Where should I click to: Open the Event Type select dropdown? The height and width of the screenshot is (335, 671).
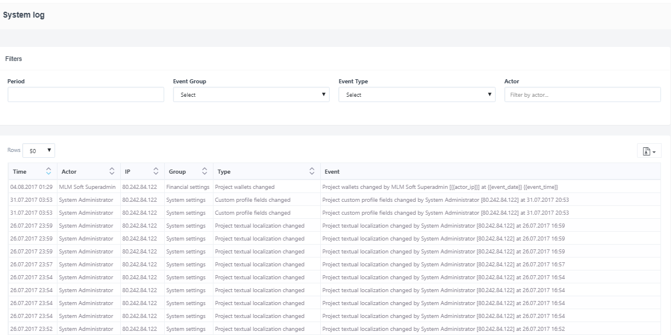tap(416, 94)
